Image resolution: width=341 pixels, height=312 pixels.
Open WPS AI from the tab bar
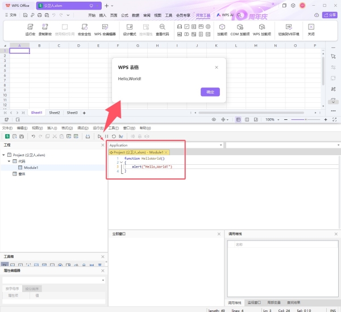[x=225, y=15]
